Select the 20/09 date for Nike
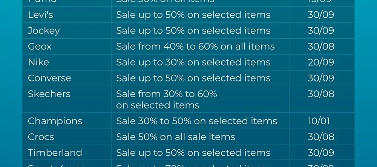Viewport: 377px width, 167px height. [x=321, y=62]
